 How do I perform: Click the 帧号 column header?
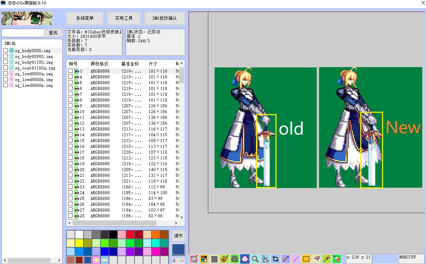click(78, 64)
